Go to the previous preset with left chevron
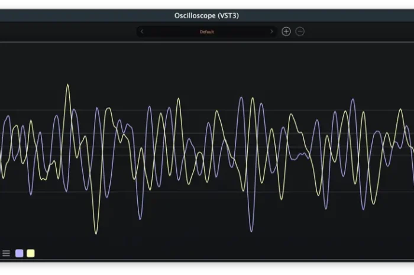 [x=142, y=32]
